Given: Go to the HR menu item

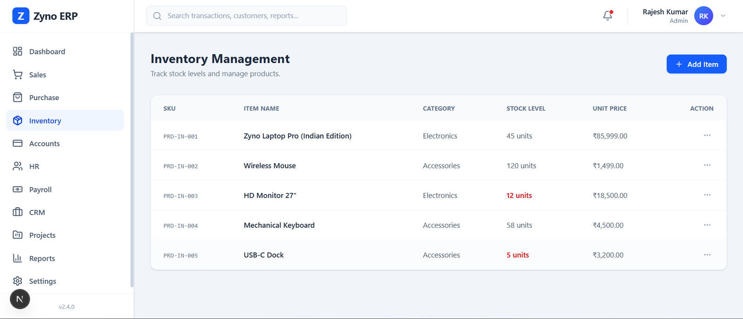Looking at the screenshot, I should [34, 166].
